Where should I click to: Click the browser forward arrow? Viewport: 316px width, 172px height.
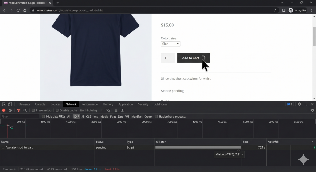pyautogui.click(x=11, y=10)
